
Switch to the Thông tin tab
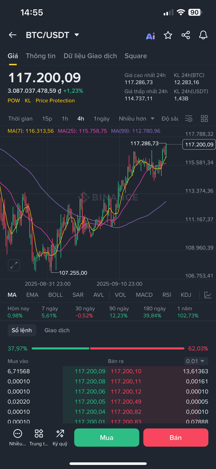click(41, 56)
